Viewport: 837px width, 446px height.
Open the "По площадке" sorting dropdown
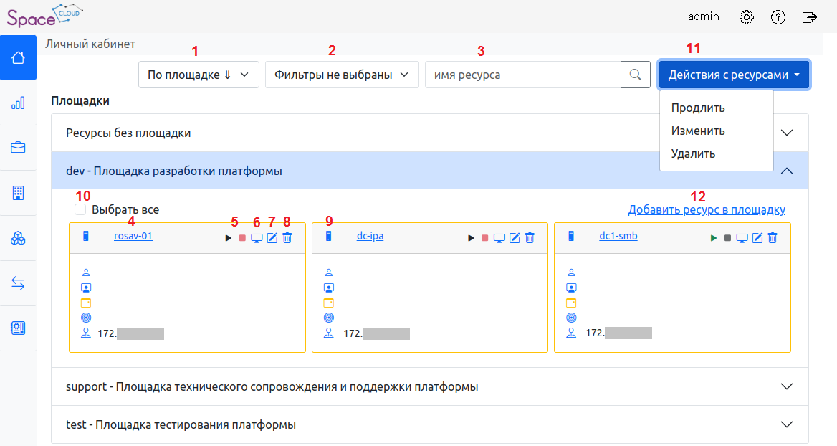(x=198, y=75)
